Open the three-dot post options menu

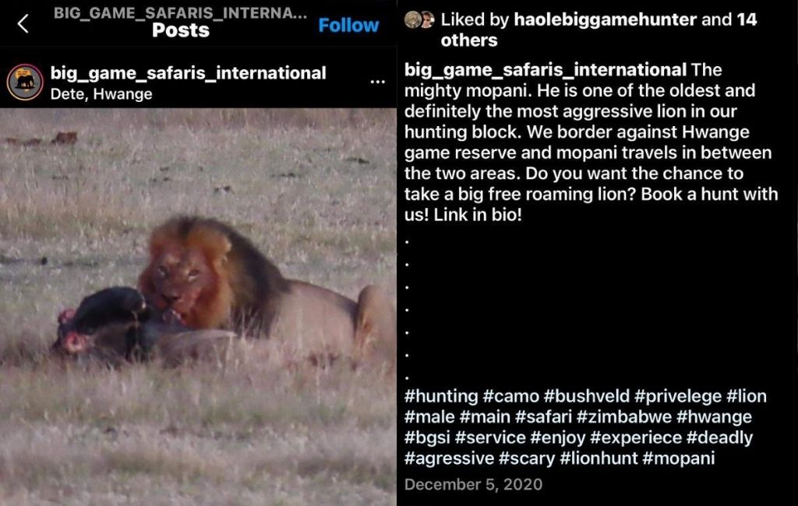coord(378,82)
